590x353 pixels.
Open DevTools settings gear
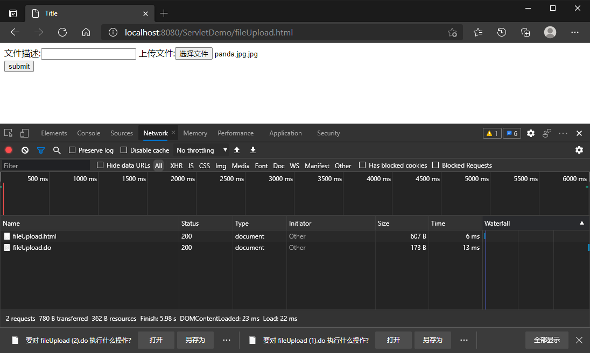point(531,133)
